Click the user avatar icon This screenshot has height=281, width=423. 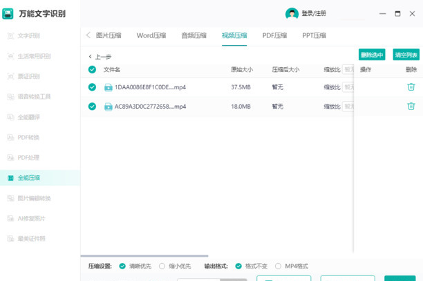click(x=292, y=14)
